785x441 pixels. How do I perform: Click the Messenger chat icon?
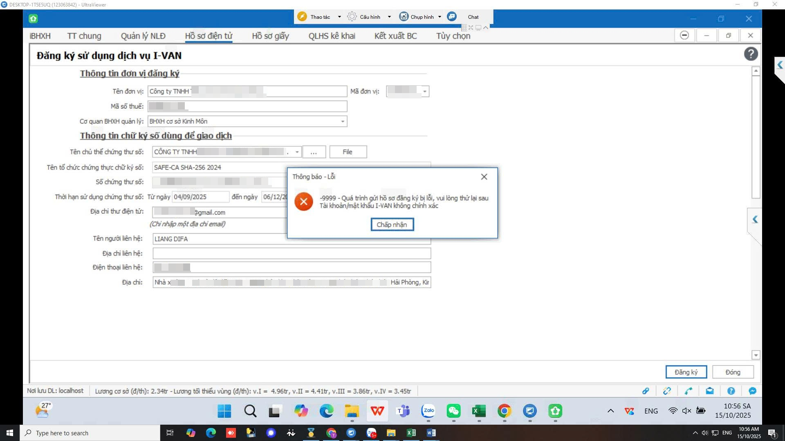pyautogui.click(x=752, y=391)
